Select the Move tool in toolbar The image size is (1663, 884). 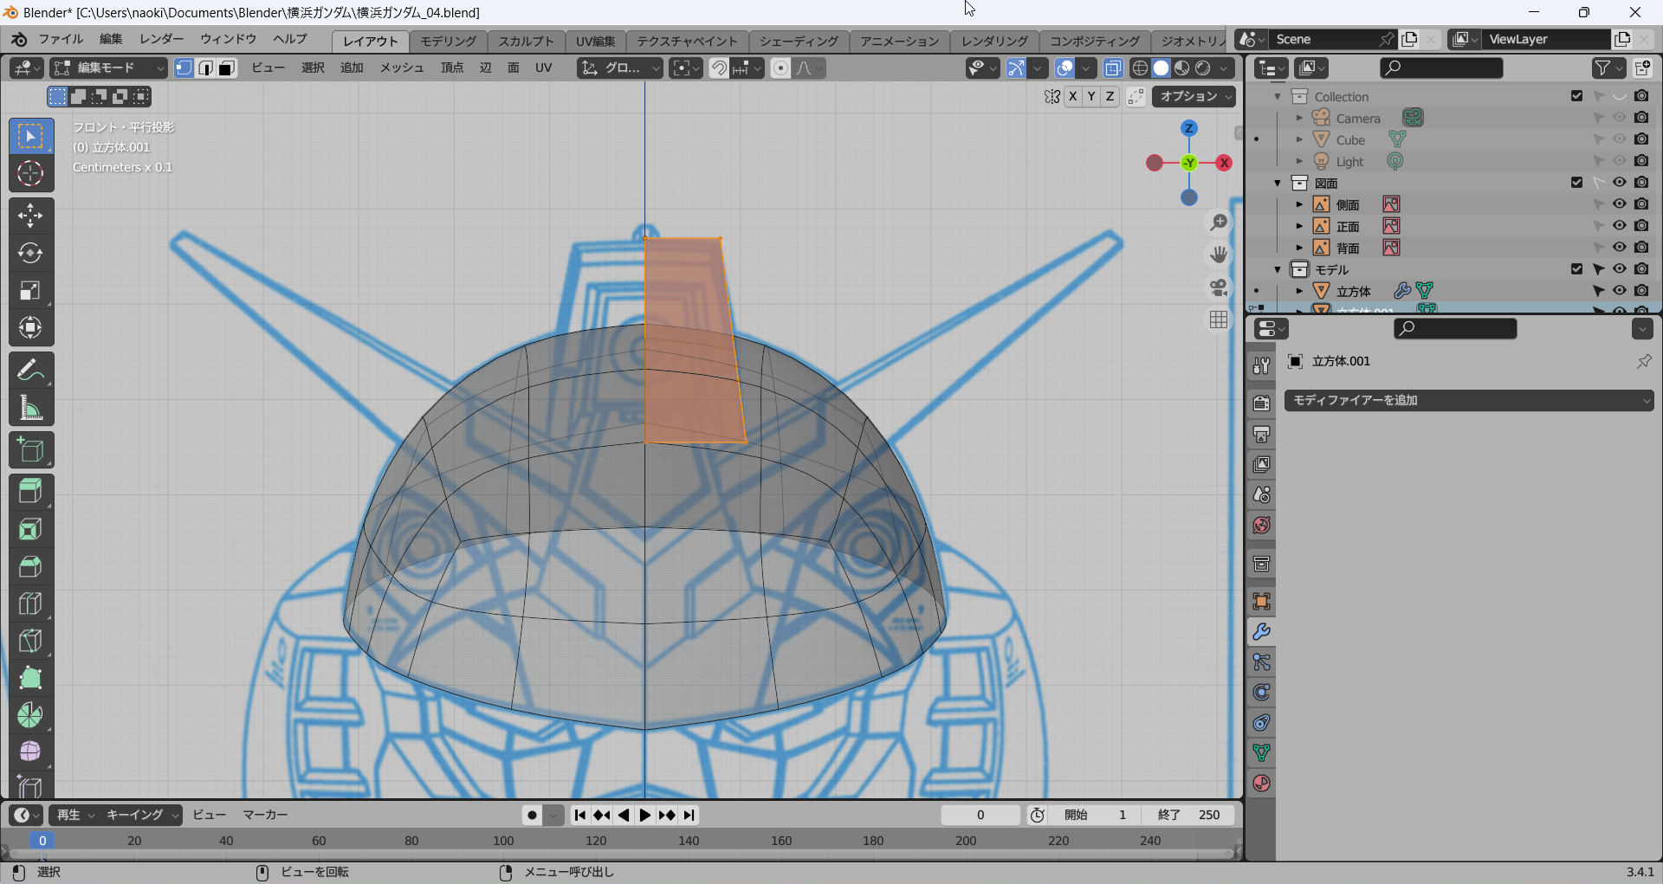30,216
